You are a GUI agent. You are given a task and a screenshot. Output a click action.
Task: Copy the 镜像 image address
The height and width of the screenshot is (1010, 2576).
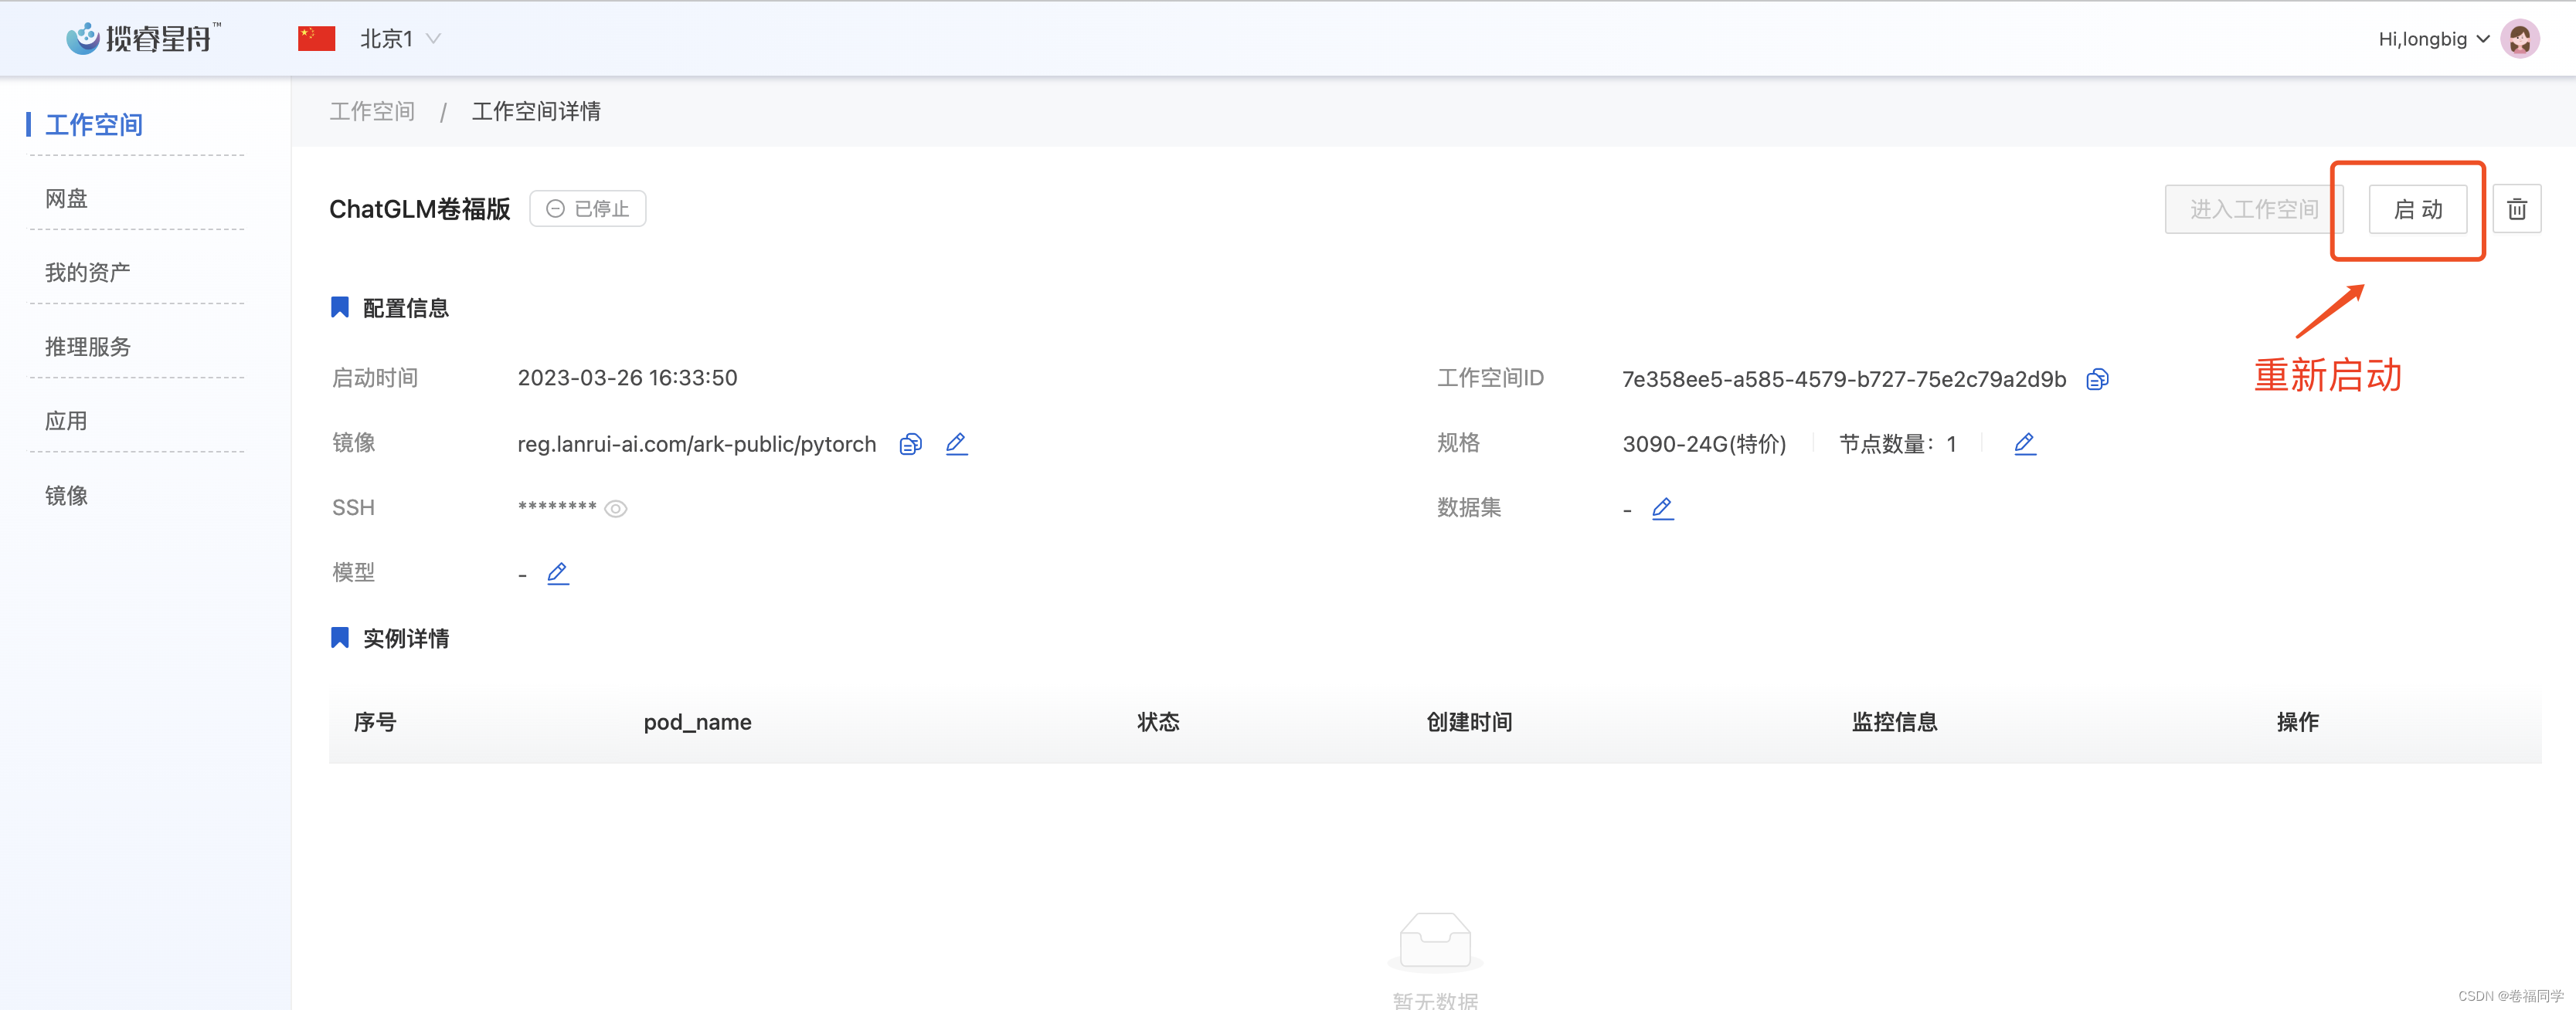point(910,445)
